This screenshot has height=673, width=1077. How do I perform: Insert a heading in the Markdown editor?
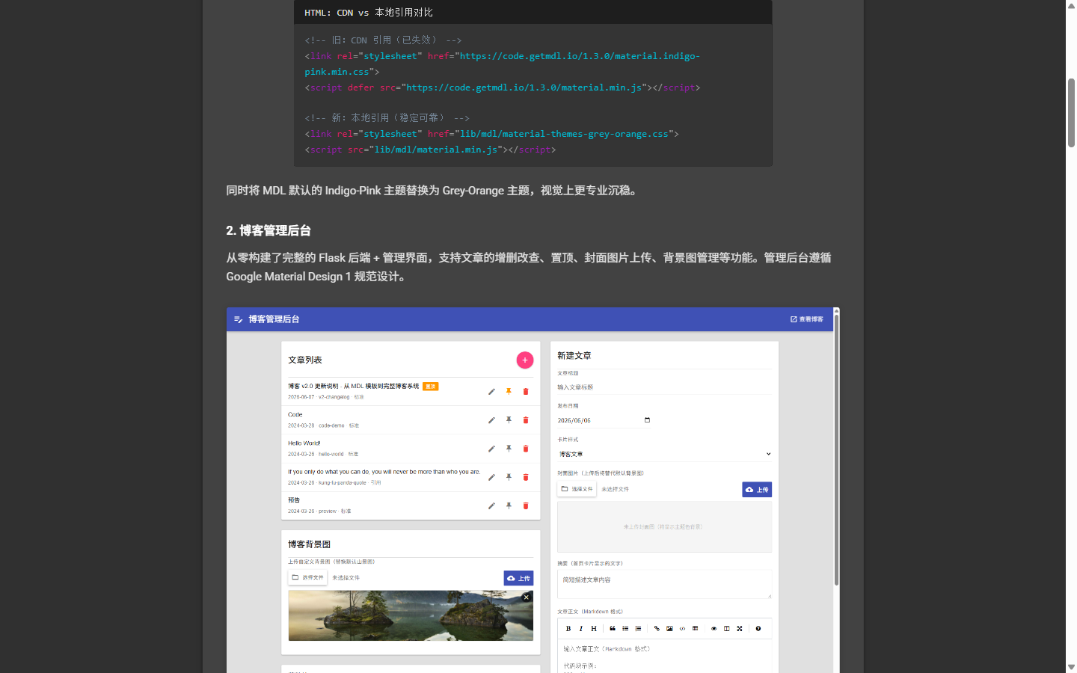pyautogui.click(x=594, y=629)
